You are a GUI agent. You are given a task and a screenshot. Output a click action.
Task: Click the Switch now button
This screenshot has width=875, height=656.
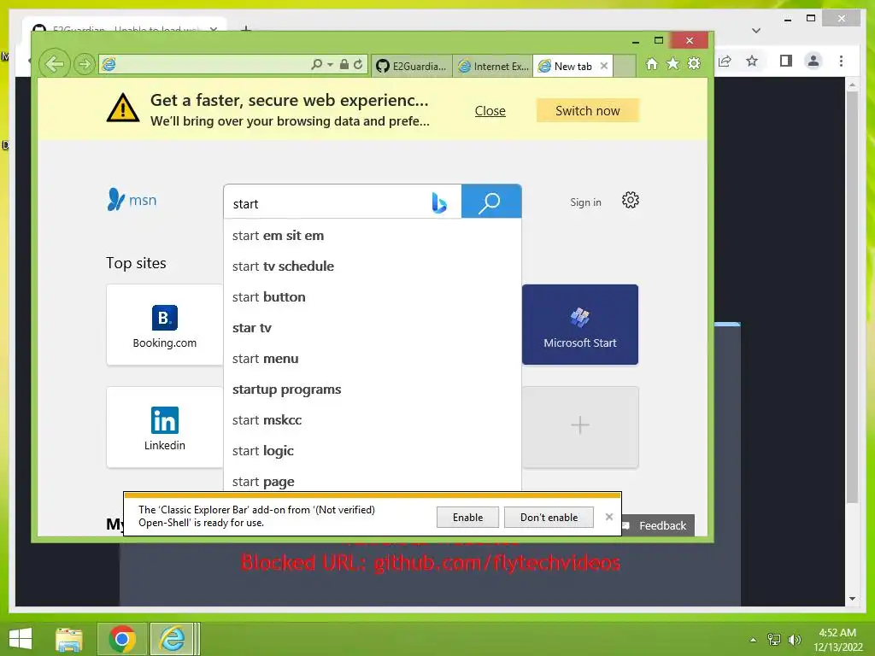588,111
